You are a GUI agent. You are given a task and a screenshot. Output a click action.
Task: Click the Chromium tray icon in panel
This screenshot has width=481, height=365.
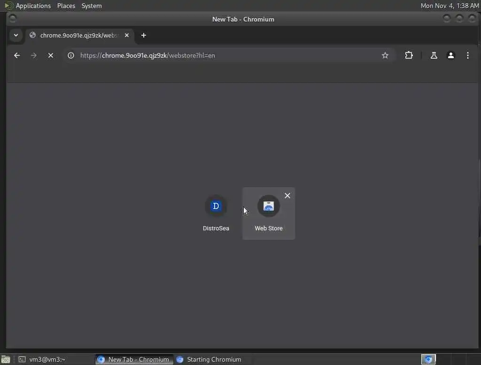(428, 359)
